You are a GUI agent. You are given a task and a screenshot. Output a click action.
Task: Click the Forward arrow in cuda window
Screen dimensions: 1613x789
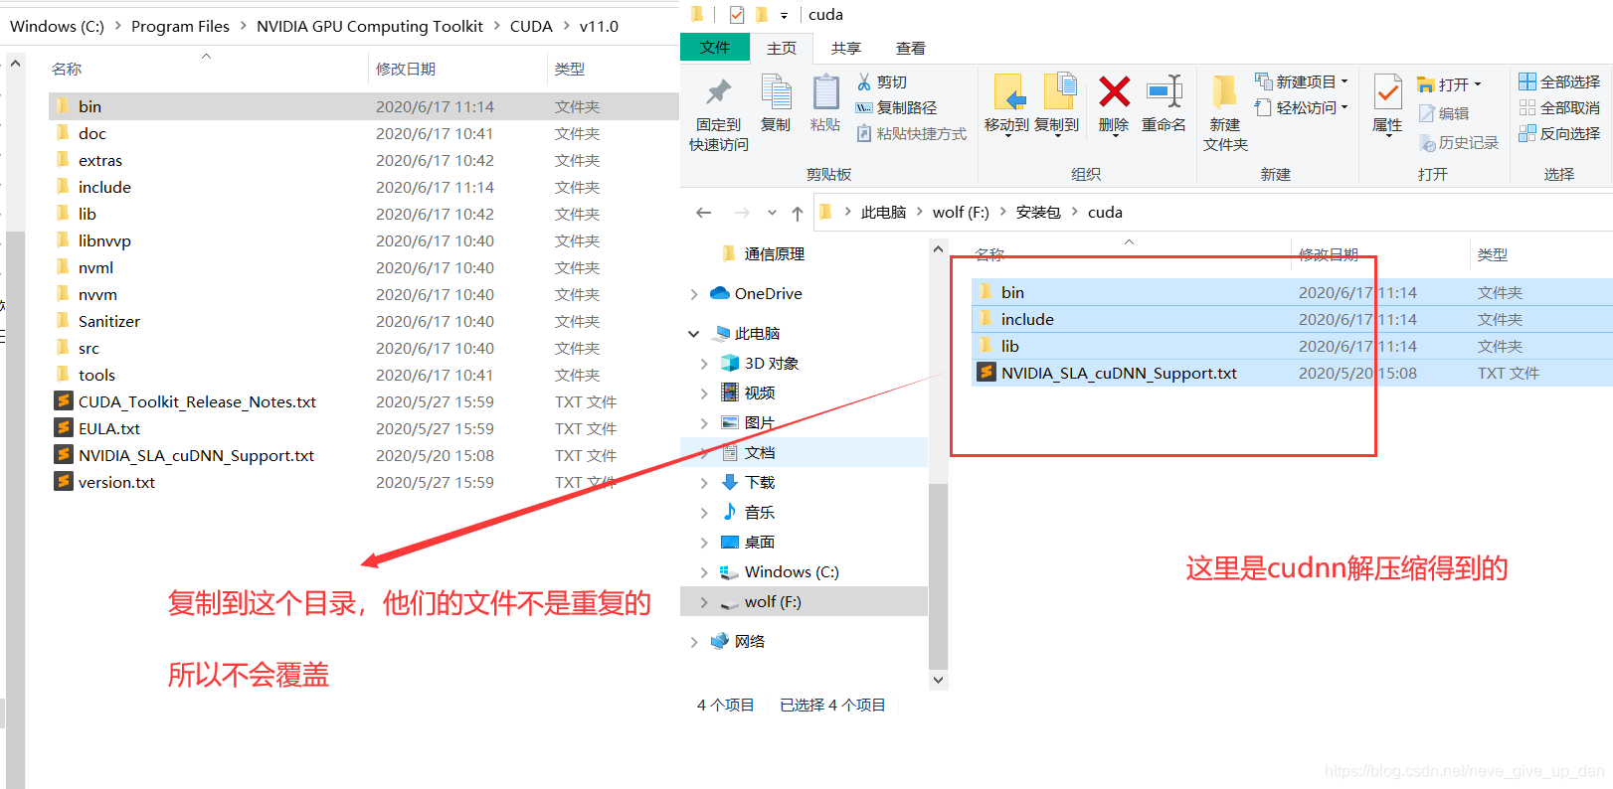click(741, 212)
